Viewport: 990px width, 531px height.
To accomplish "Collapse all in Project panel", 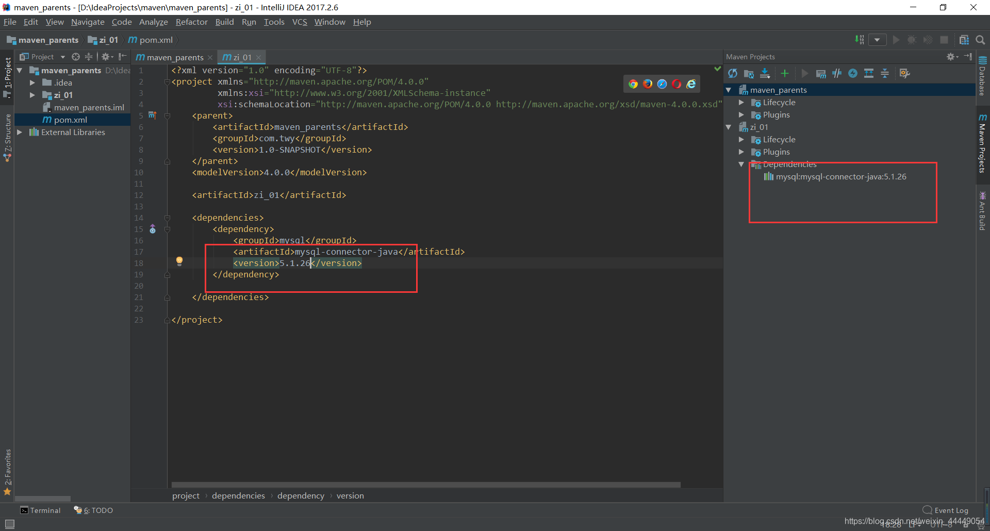I will pyautogui.click(x=89, y=57).
